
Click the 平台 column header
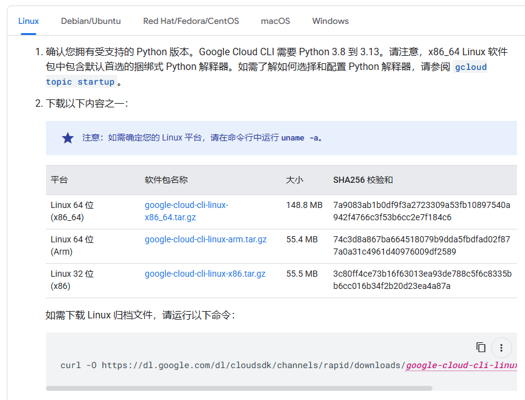59,180
